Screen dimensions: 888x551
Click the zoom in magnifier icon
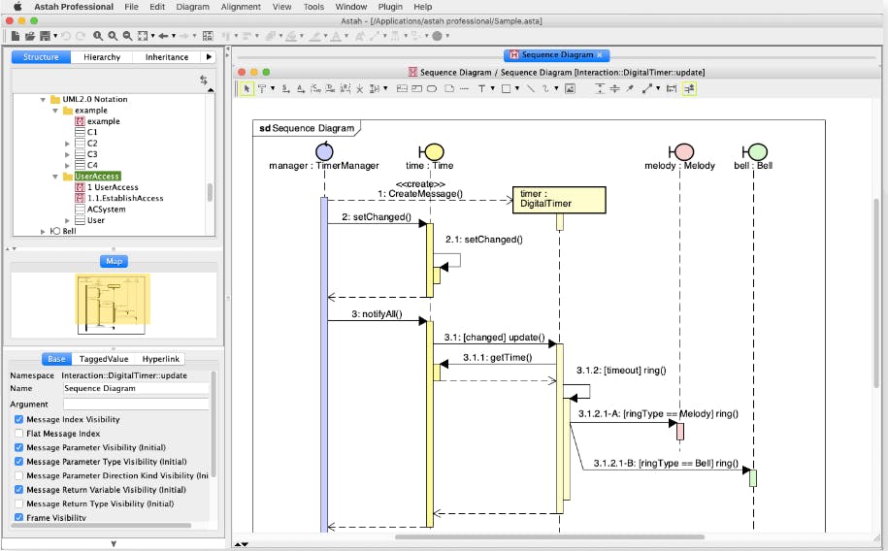pyautogui.click(x=114, y=36)
